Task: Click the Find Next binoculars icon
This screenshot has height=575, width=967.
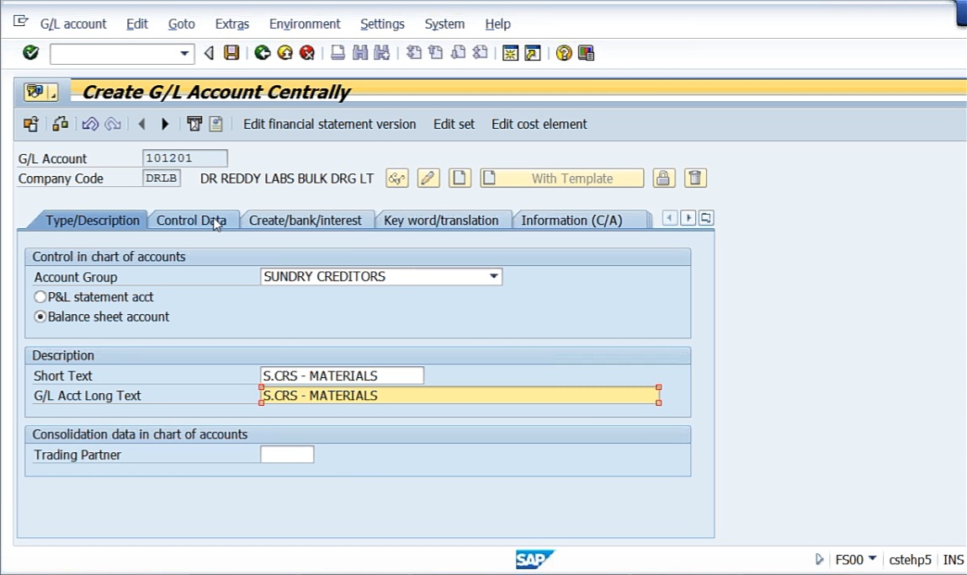Action: coord(382,53)
